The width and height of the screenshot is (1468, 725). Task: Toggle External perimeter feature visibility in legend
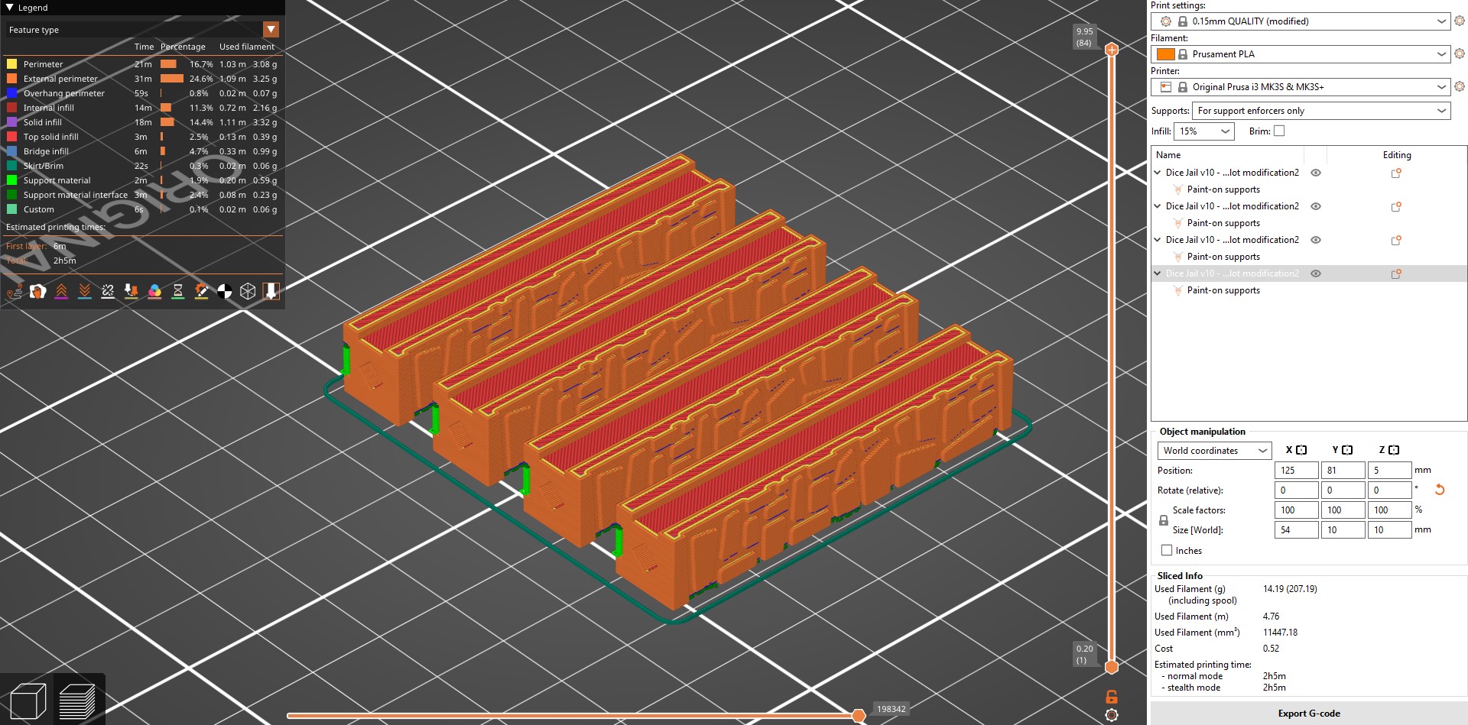(142, 79)
